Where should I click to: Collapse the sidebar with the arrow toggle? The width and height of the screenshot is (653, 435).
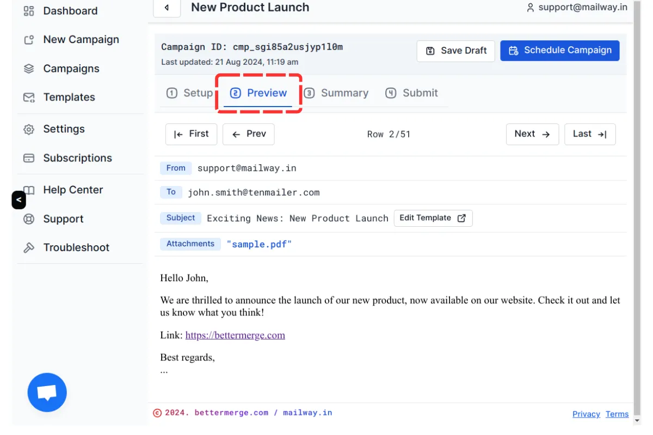point(19,200)
